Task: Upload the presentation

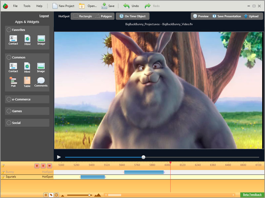Action: pyautogui.click(x=251, y=16)
